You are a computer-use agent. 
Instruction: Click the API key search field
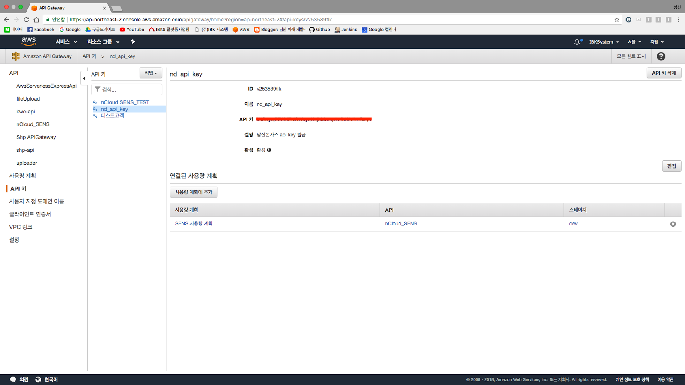pyautogui.click(x=127, y=89)
